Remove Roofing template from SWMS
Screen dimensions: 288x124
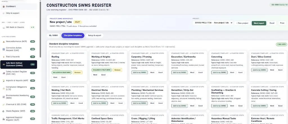coord(78,72)
